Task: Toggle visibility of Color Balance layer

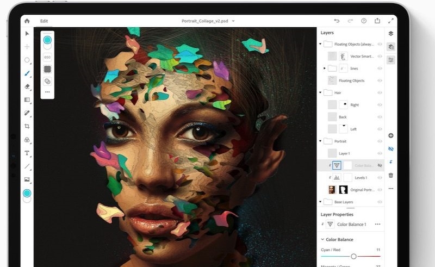Action: click(380, 165)
